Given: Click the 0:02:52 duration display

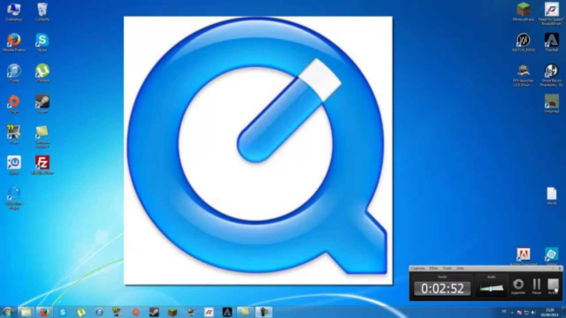Looking at the screenshot, I should point(442,288).
